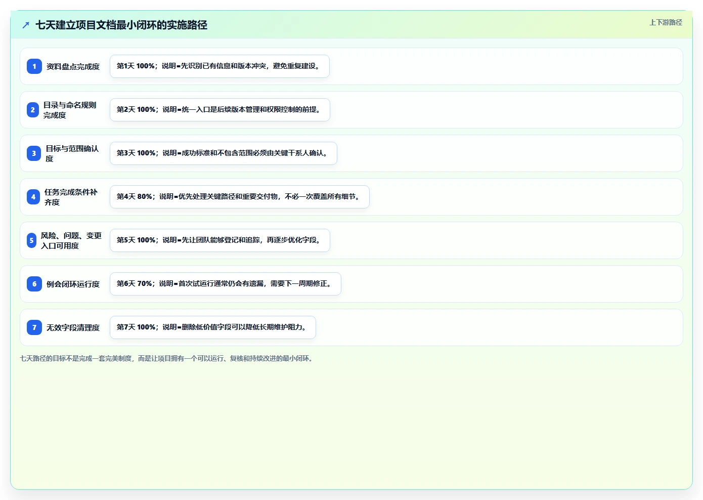Click the 任务完成条件补齐度 label
The height and width of the screenshot is (500, 703).
(x=71, y=197)
